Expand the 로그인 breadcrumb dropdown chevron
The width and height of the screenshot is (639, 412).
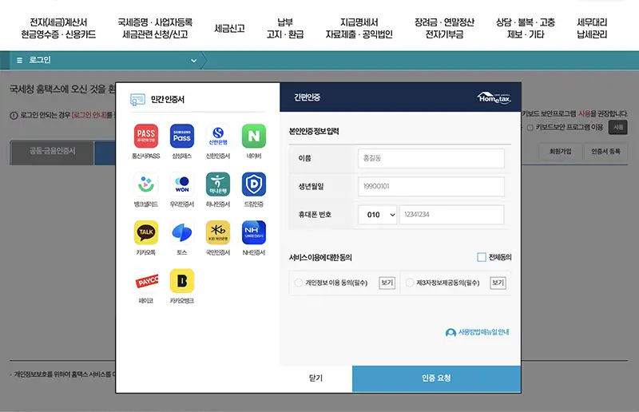coord(193,61)
